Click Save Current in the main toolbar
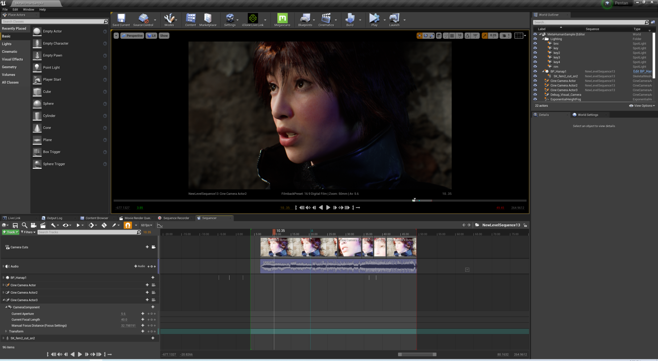 121,20
